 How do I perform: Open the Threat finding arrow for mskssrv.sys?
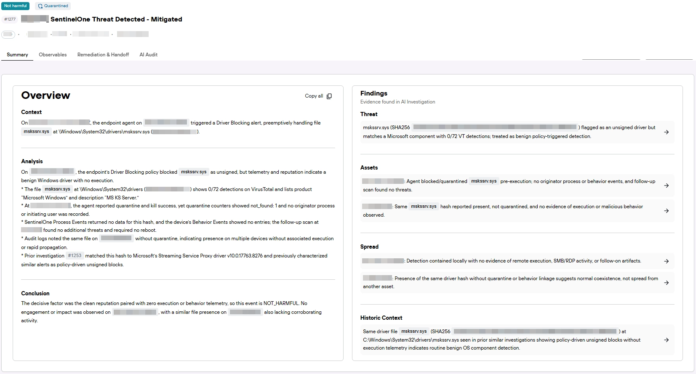coord(666,132)
